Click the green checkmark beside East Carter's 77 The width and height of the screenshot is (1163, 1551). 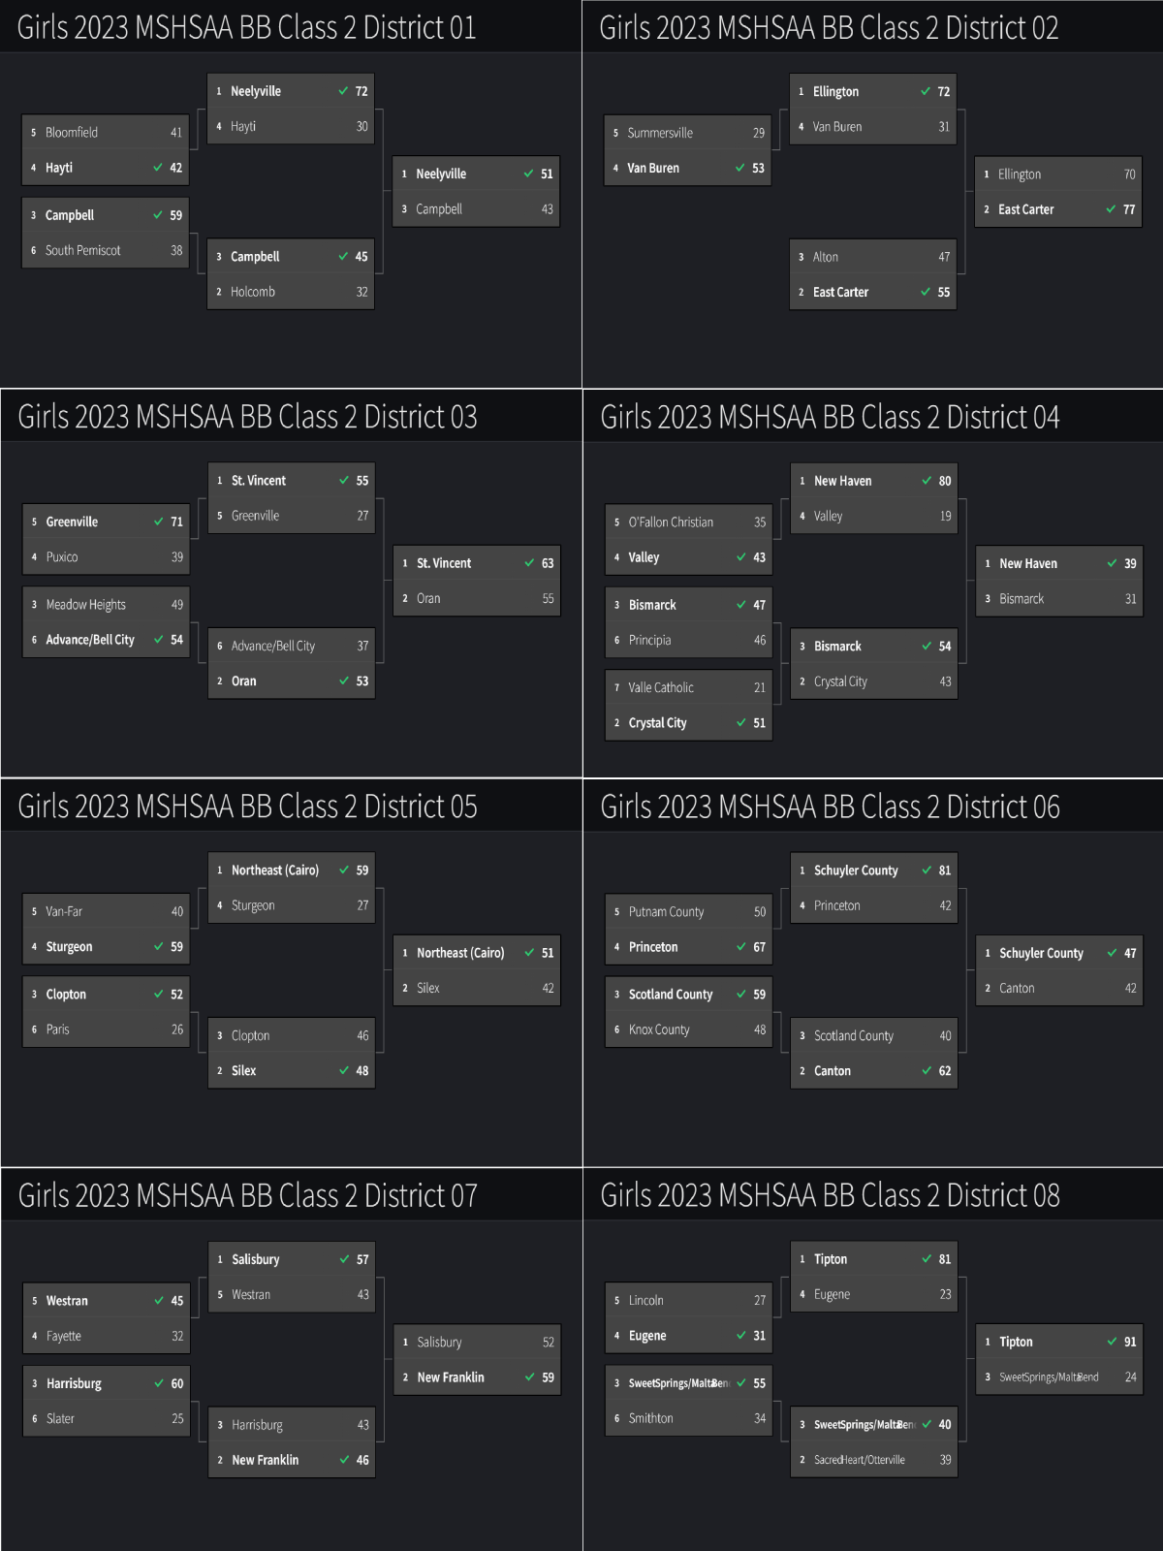(x=1111, y=209)
